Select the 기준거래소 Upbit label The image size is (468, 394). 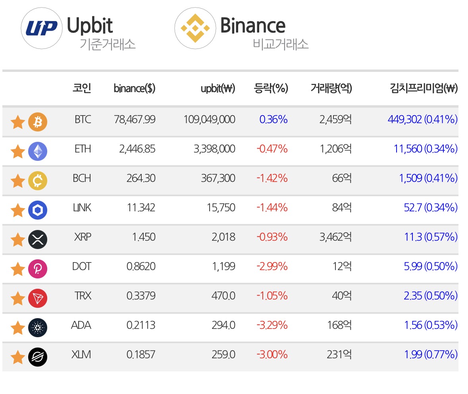(102, 32)
